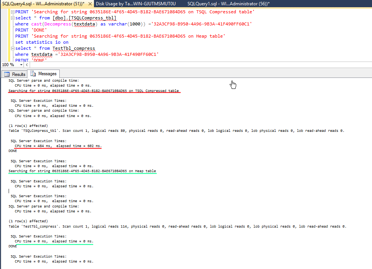The height and width of the screenshot is (269, 372).
Task: Click 'set statistics io on' line
Action: pos(42,42)
